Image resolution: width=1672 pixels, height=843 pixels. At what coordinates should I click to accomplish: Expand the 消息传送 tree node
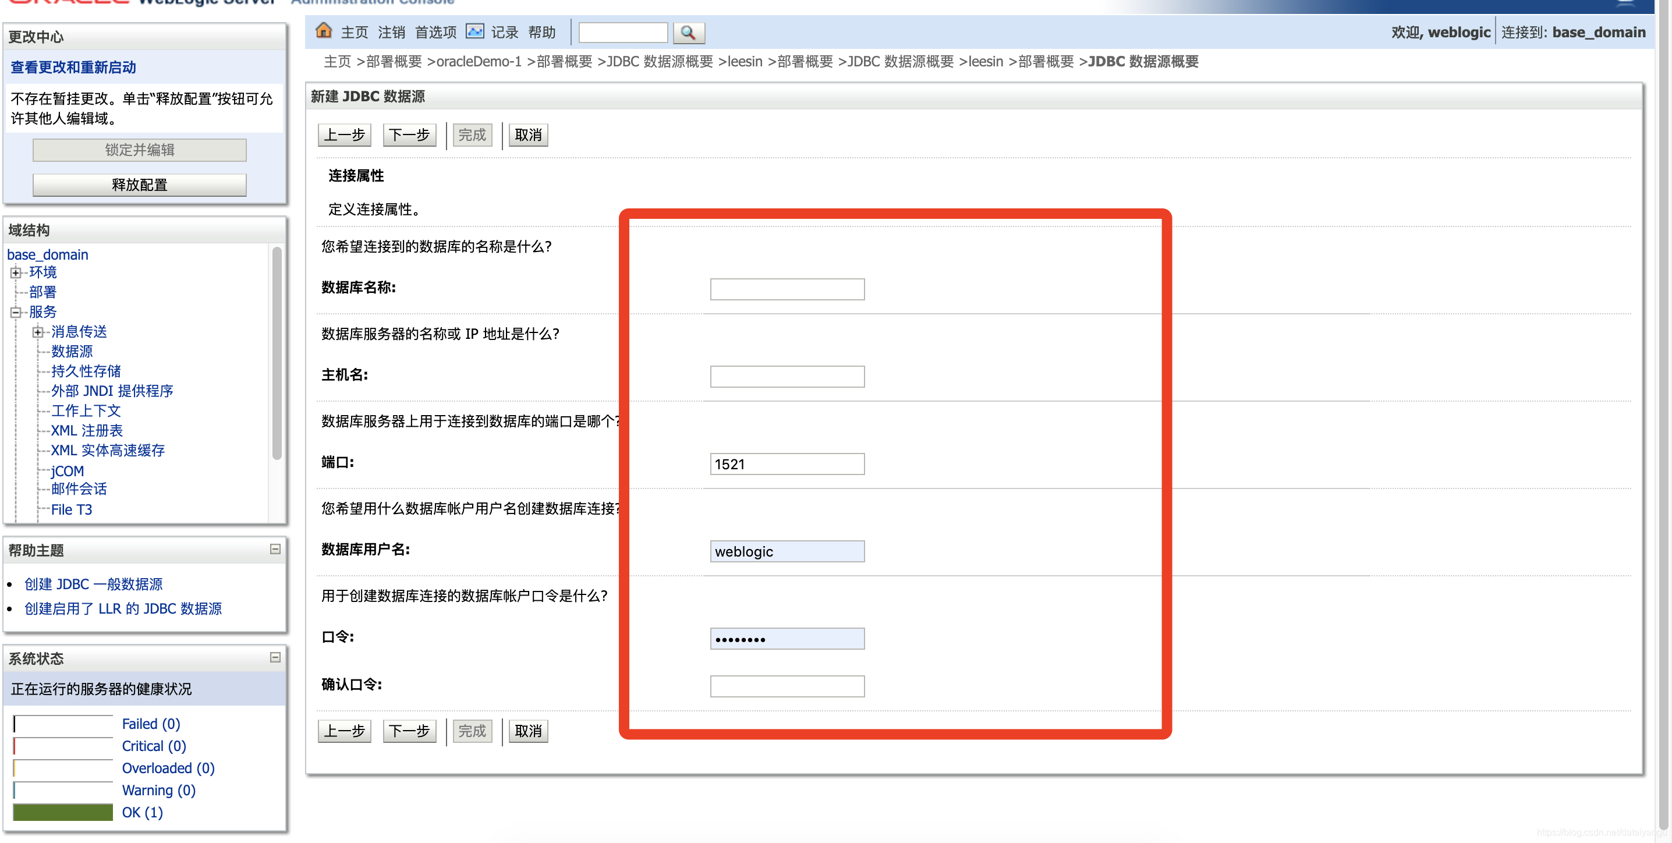[38, 332]
